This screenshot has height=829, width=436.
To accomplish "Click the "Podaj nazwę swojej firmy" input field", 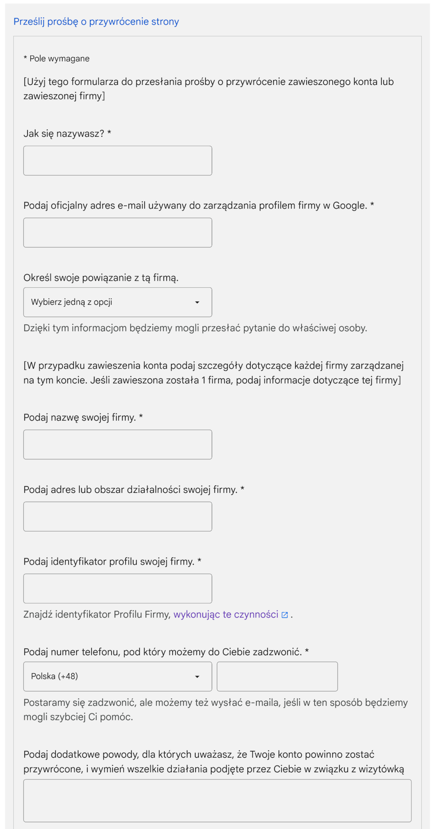I will (x=117, y=444).
